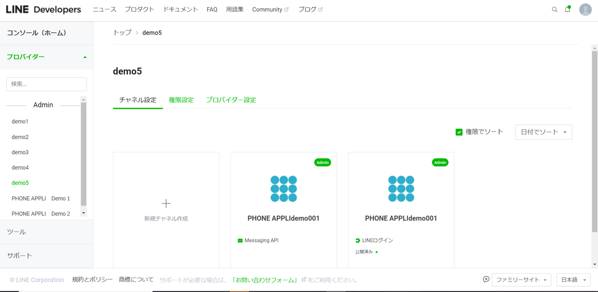Select provider PHONE APPLI Demo 2
The height and width of the screenshot is (292, 598).
[x=41, y=214]
